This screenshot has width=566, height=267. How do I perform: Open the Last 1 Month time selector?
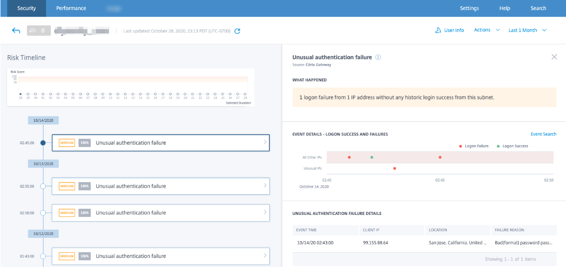click(527, 30)
